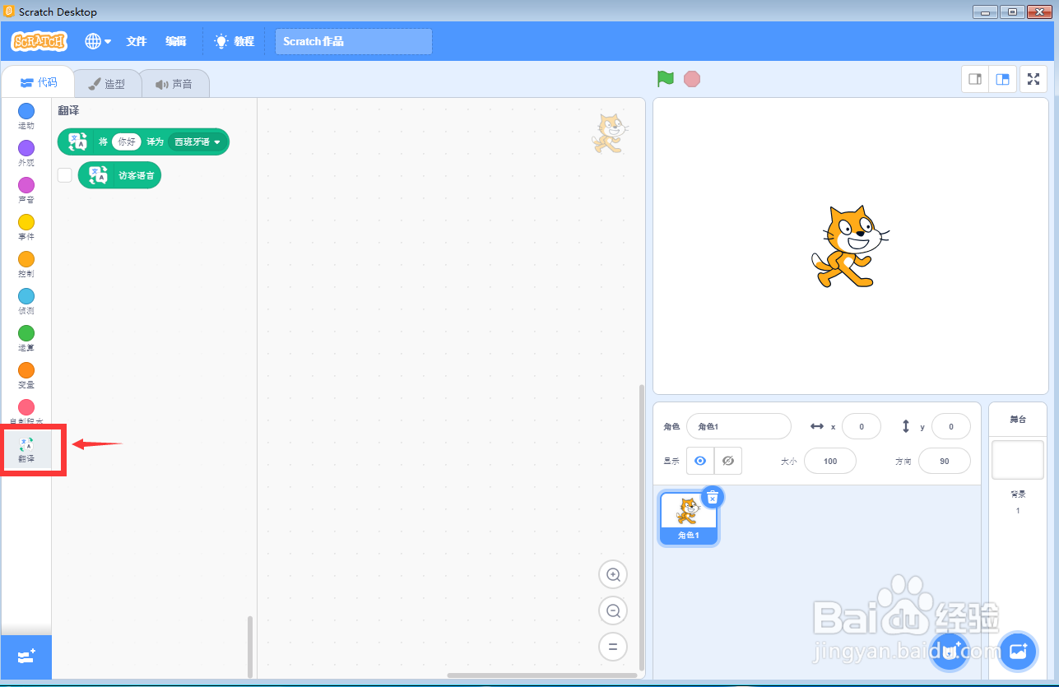Open the add extension button
Viewport: 1059px width, 687px height.
click(x=26, y=657)
